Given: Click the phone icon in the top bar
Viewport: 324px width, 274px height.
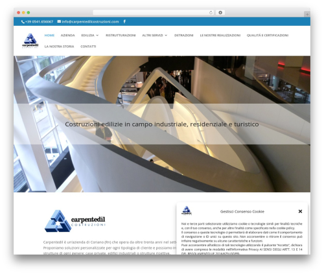Looking at the screenshot, I should [23, 21].
